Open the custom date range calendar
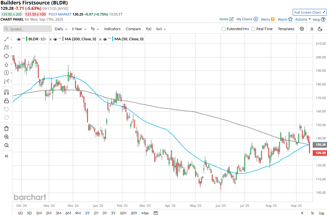 [x=156, y=213]
